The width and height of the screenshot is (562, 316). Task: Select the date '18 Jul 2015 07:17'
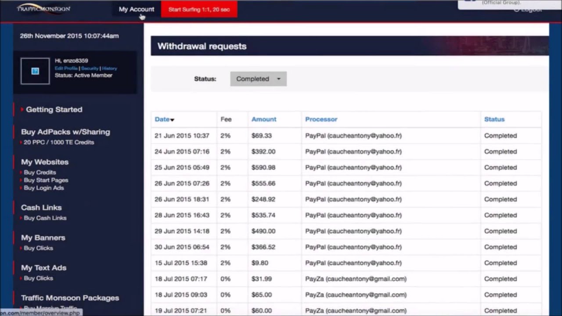pos(180,279)
